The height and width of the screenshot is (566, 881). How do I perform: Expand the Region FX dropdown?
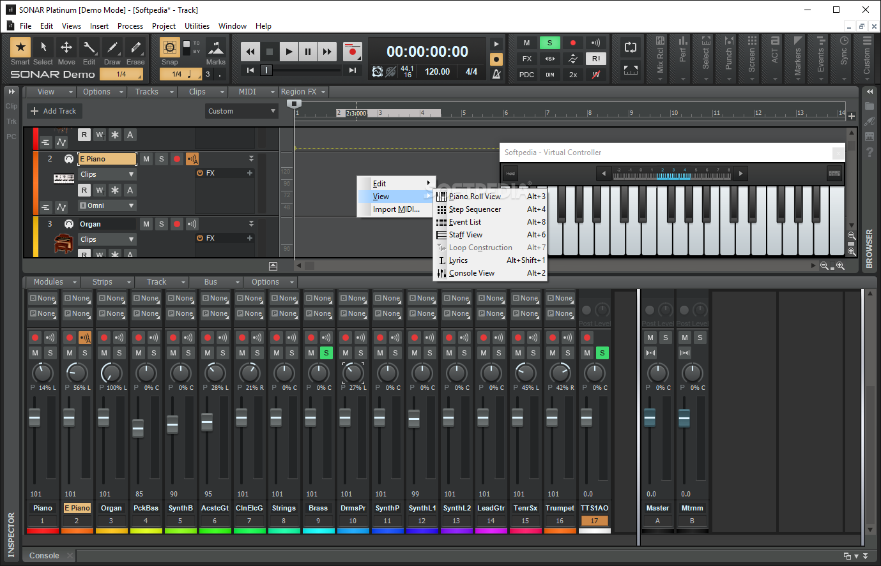pos(303,92)
